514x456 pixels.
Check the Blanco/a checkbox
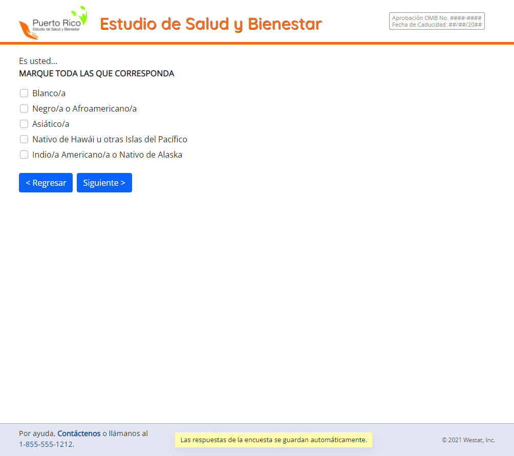(x=24, y=93)
